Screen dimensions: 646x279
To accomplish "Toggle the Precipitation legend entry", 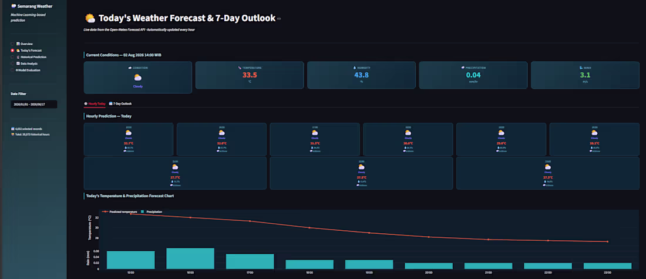I will coord(152,212).
